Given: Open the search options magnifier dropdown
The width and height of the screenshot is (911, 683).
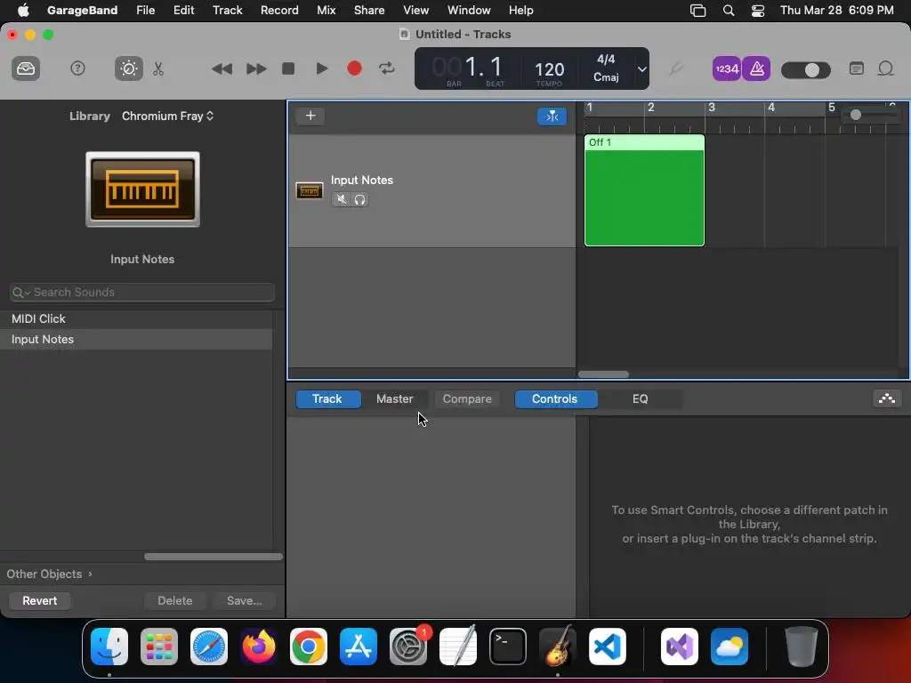Looking at the screenshot, I should [21, 293].
